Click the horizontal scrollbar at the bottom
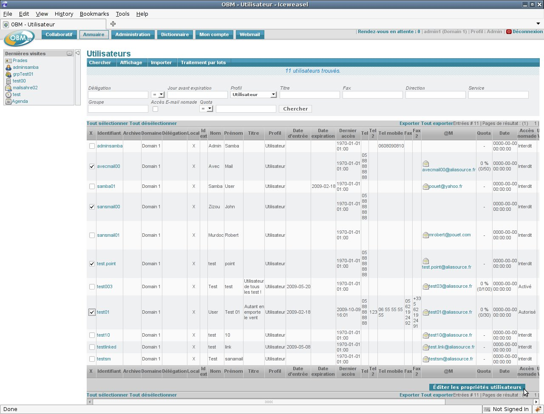The height and width of the screenshot is (414, 544). 269,402
